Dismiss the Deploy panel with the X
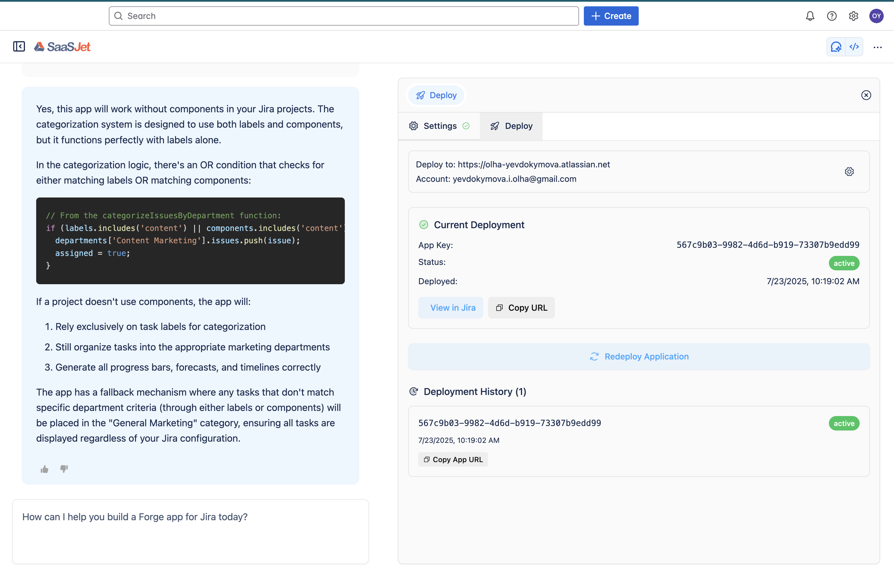 click(x=867, y=95)
